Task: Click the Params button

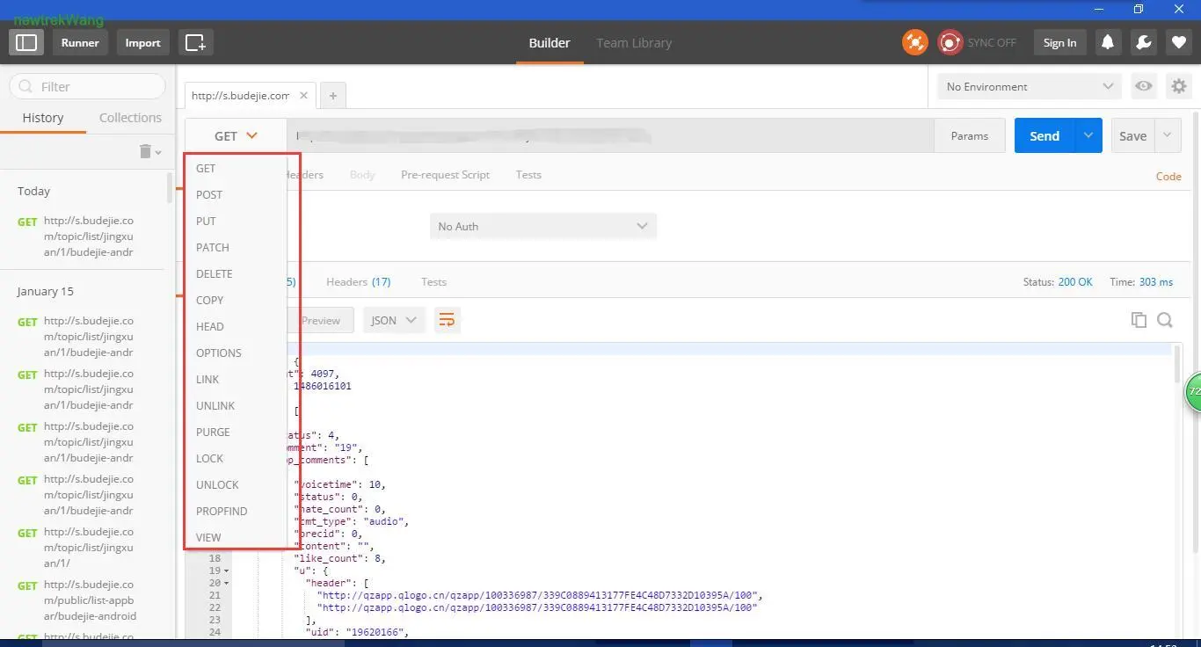Action: coord(970,135)
